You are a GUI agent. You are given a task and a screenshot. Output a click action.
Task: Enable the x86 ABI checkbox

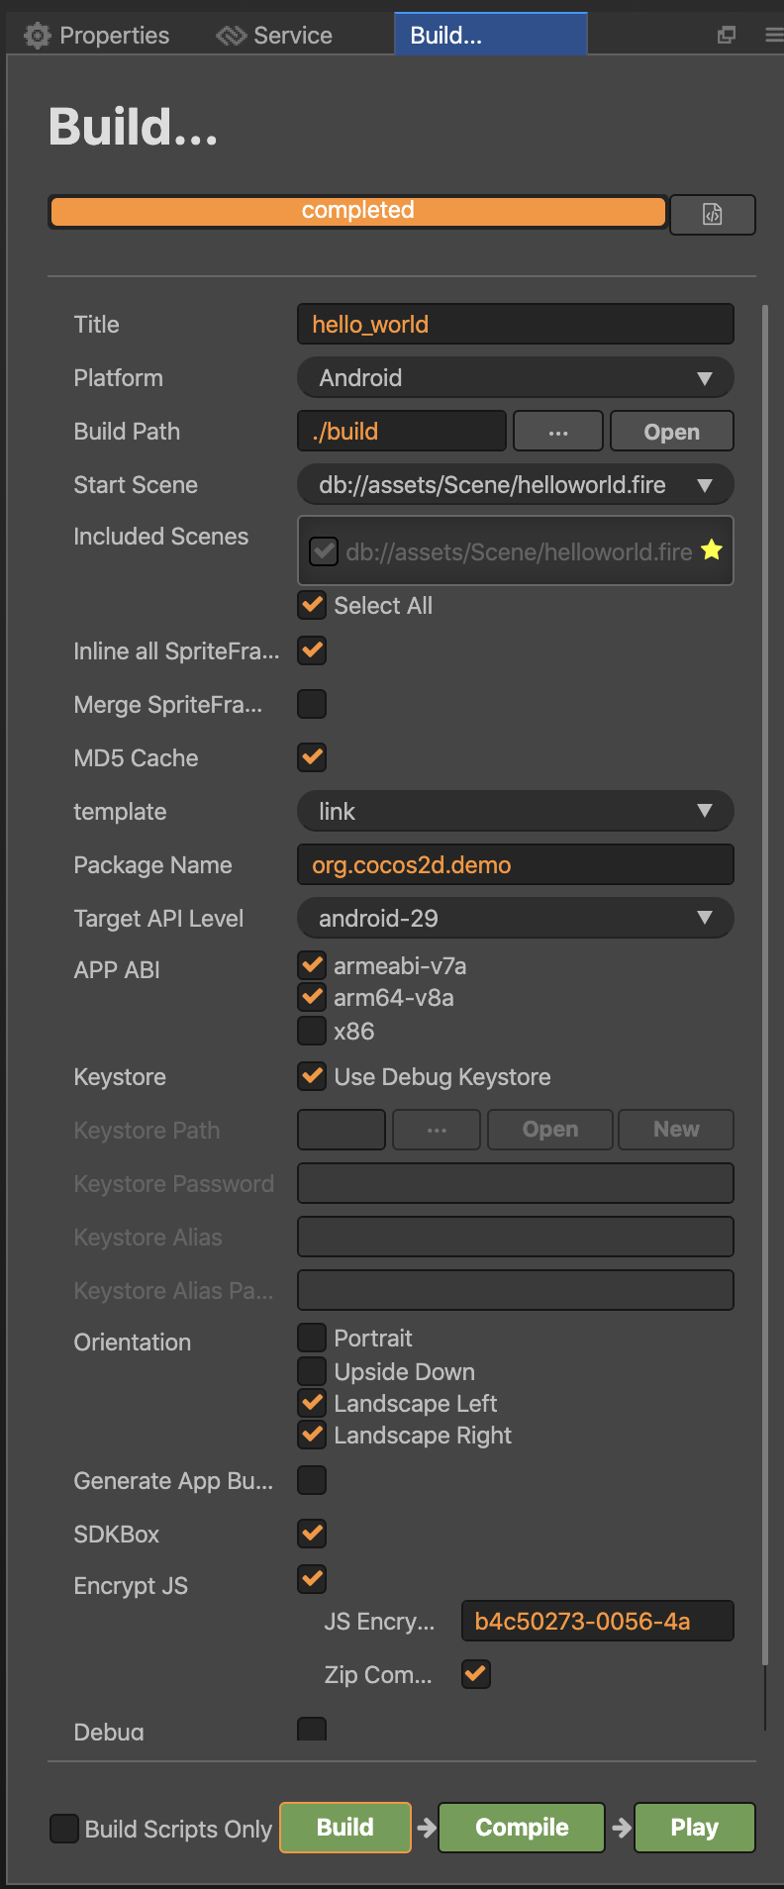[313, 1031]
